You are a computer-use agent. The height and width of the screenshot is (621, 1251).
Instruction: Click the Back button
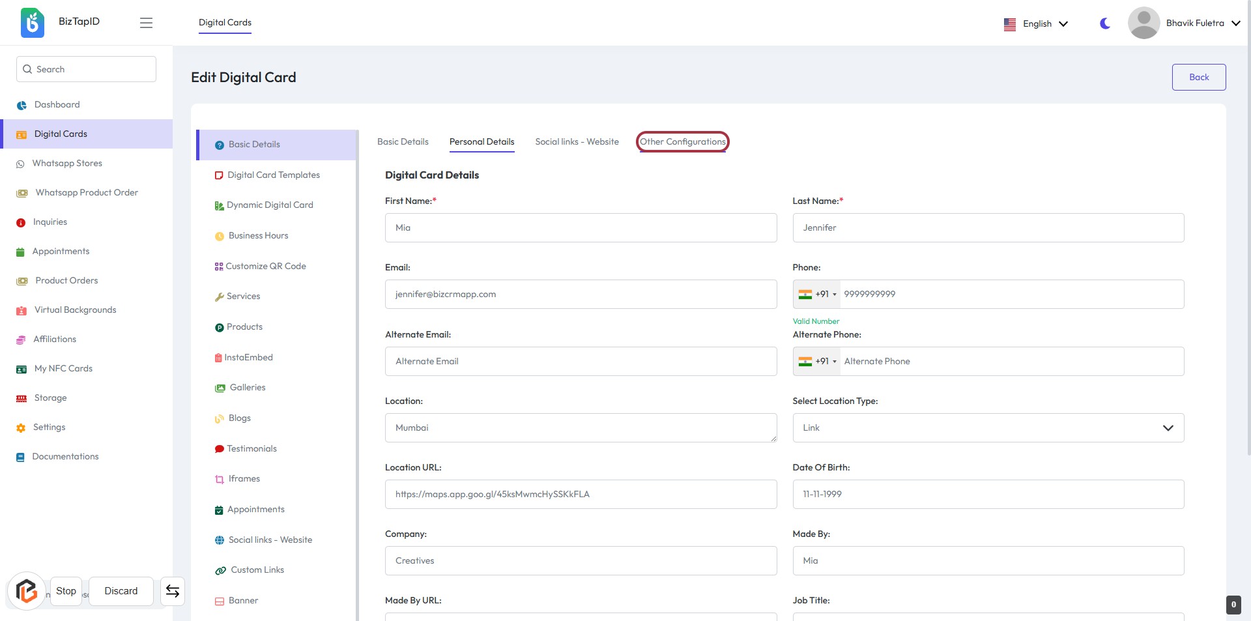pos(1198,78)
